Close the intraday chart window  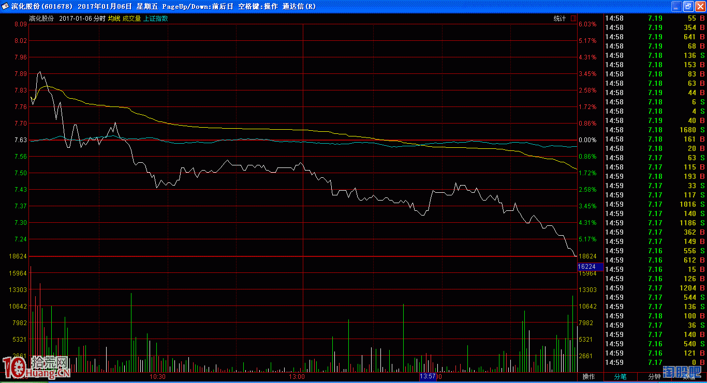[x=700, y=7]
